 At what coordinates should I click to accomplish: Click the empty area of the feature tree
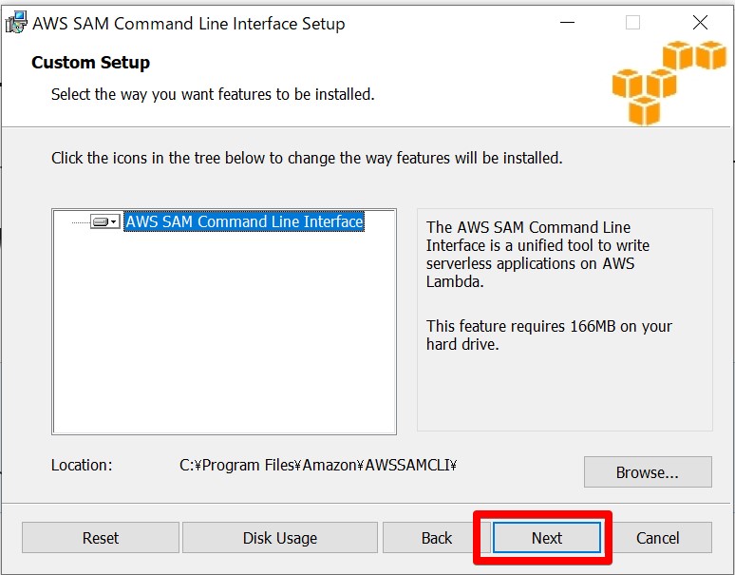(224, 333)
